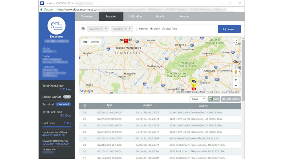Switch to the Health tab
283x159 pixels.
click(x=160, y=16)
